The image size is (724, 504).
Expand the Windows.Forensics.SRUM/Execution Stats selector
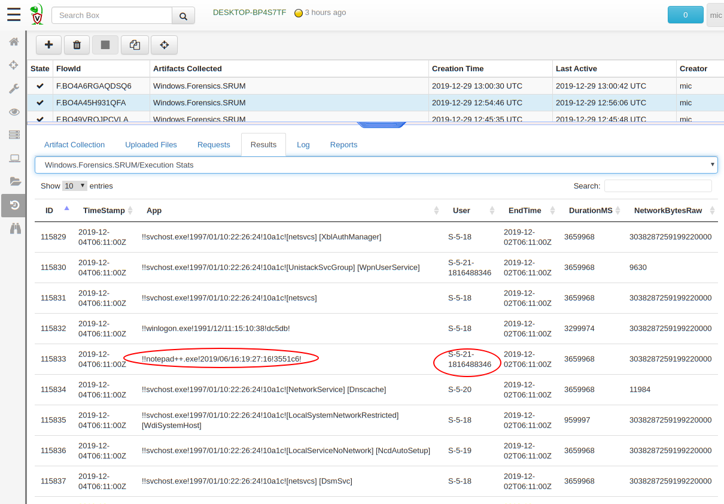pos(376,165)
